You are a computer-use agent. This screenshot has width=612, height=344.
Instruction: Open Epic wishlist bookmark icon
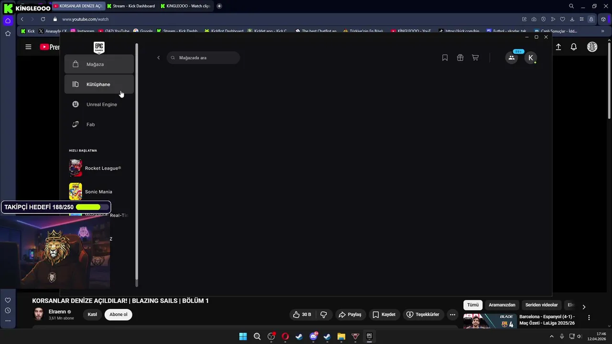[445, 58]
